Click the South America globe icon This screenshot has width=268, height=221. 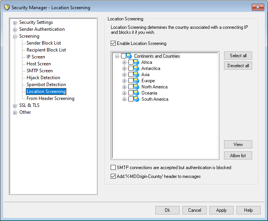tap(136, 99)
